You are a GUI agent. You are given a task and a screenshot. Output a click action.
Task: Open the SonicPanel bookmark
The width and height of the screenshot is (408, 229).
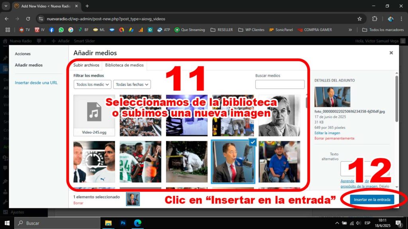point(281,30)
